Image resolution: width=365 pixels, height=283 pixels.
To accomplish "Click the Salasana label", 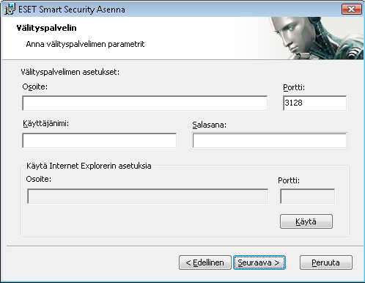I will pos(210,125).
